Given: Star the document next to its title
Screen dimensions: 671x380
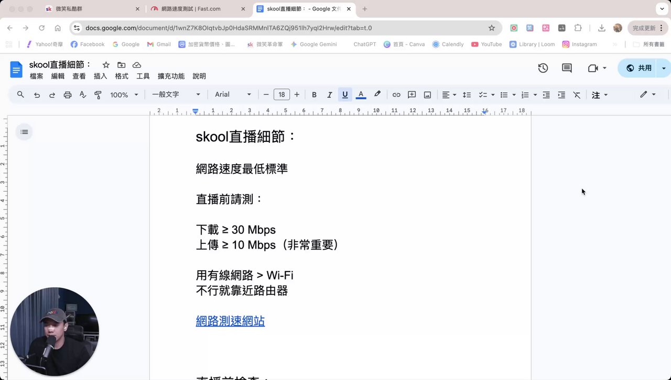Looking at the screenshot, I should coord(105,65).
